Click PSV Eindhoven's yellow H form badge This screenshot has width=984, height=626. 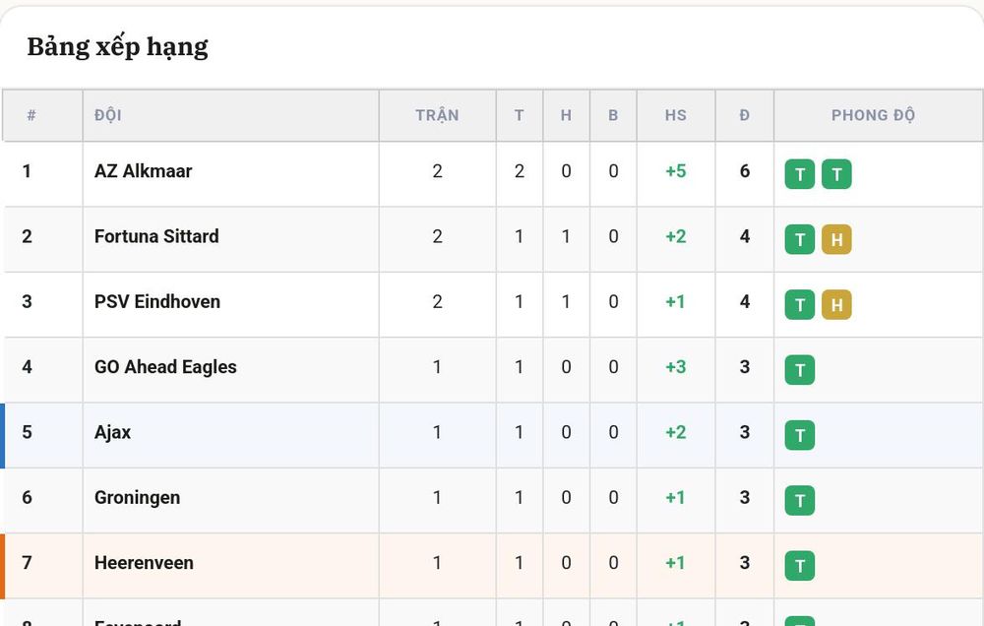click(x=836, y=304)
